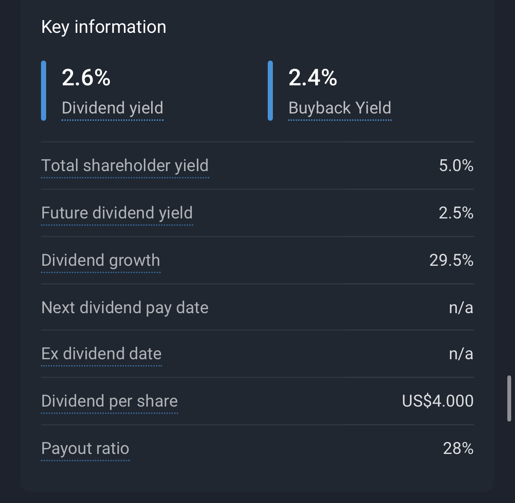Click the Key information heading
Viewport: 515px width, 503px height.
[x=104, y=27]
